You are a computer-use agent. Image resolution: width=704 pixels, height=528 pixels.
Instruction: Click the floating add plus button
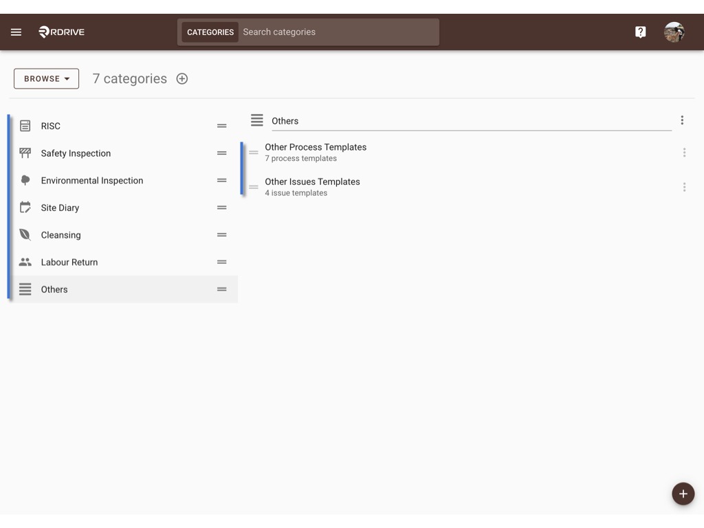683,494
